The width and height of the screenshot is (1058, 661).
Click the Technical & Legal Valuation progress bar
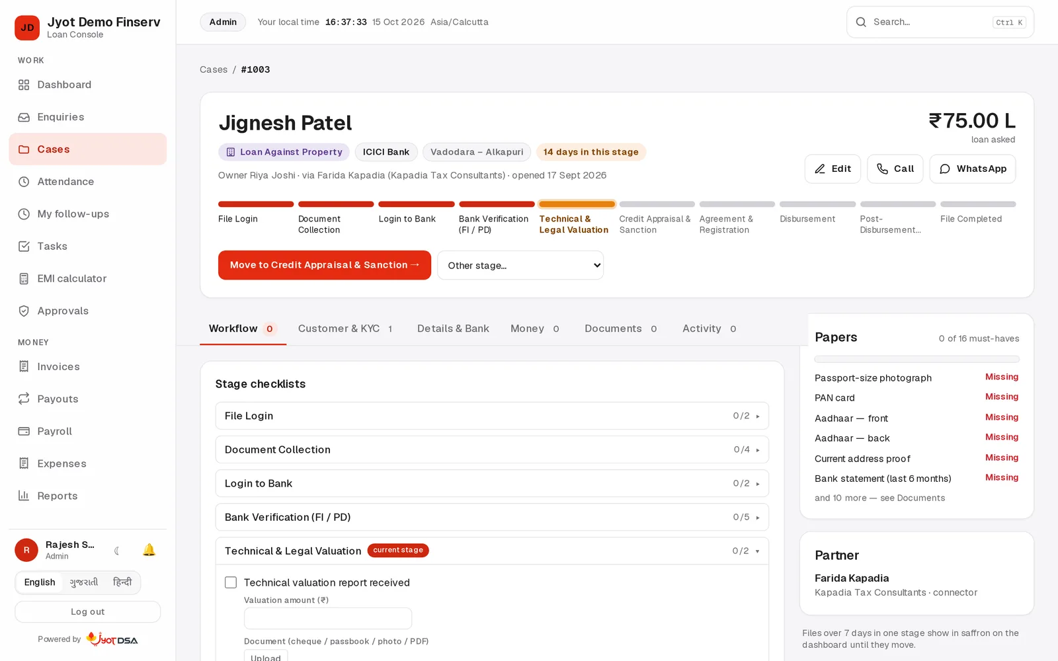[x=577, y=204]
